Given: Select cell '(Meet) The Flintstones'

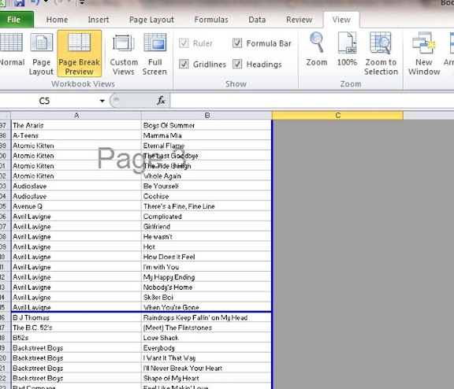Looking at the screenshot, I should click(x=207, y=328).
